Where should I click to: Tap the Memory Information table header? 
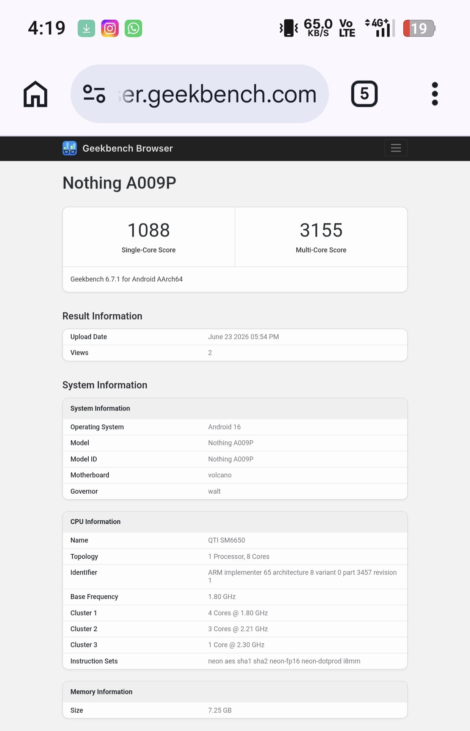[x=235, y=692]
